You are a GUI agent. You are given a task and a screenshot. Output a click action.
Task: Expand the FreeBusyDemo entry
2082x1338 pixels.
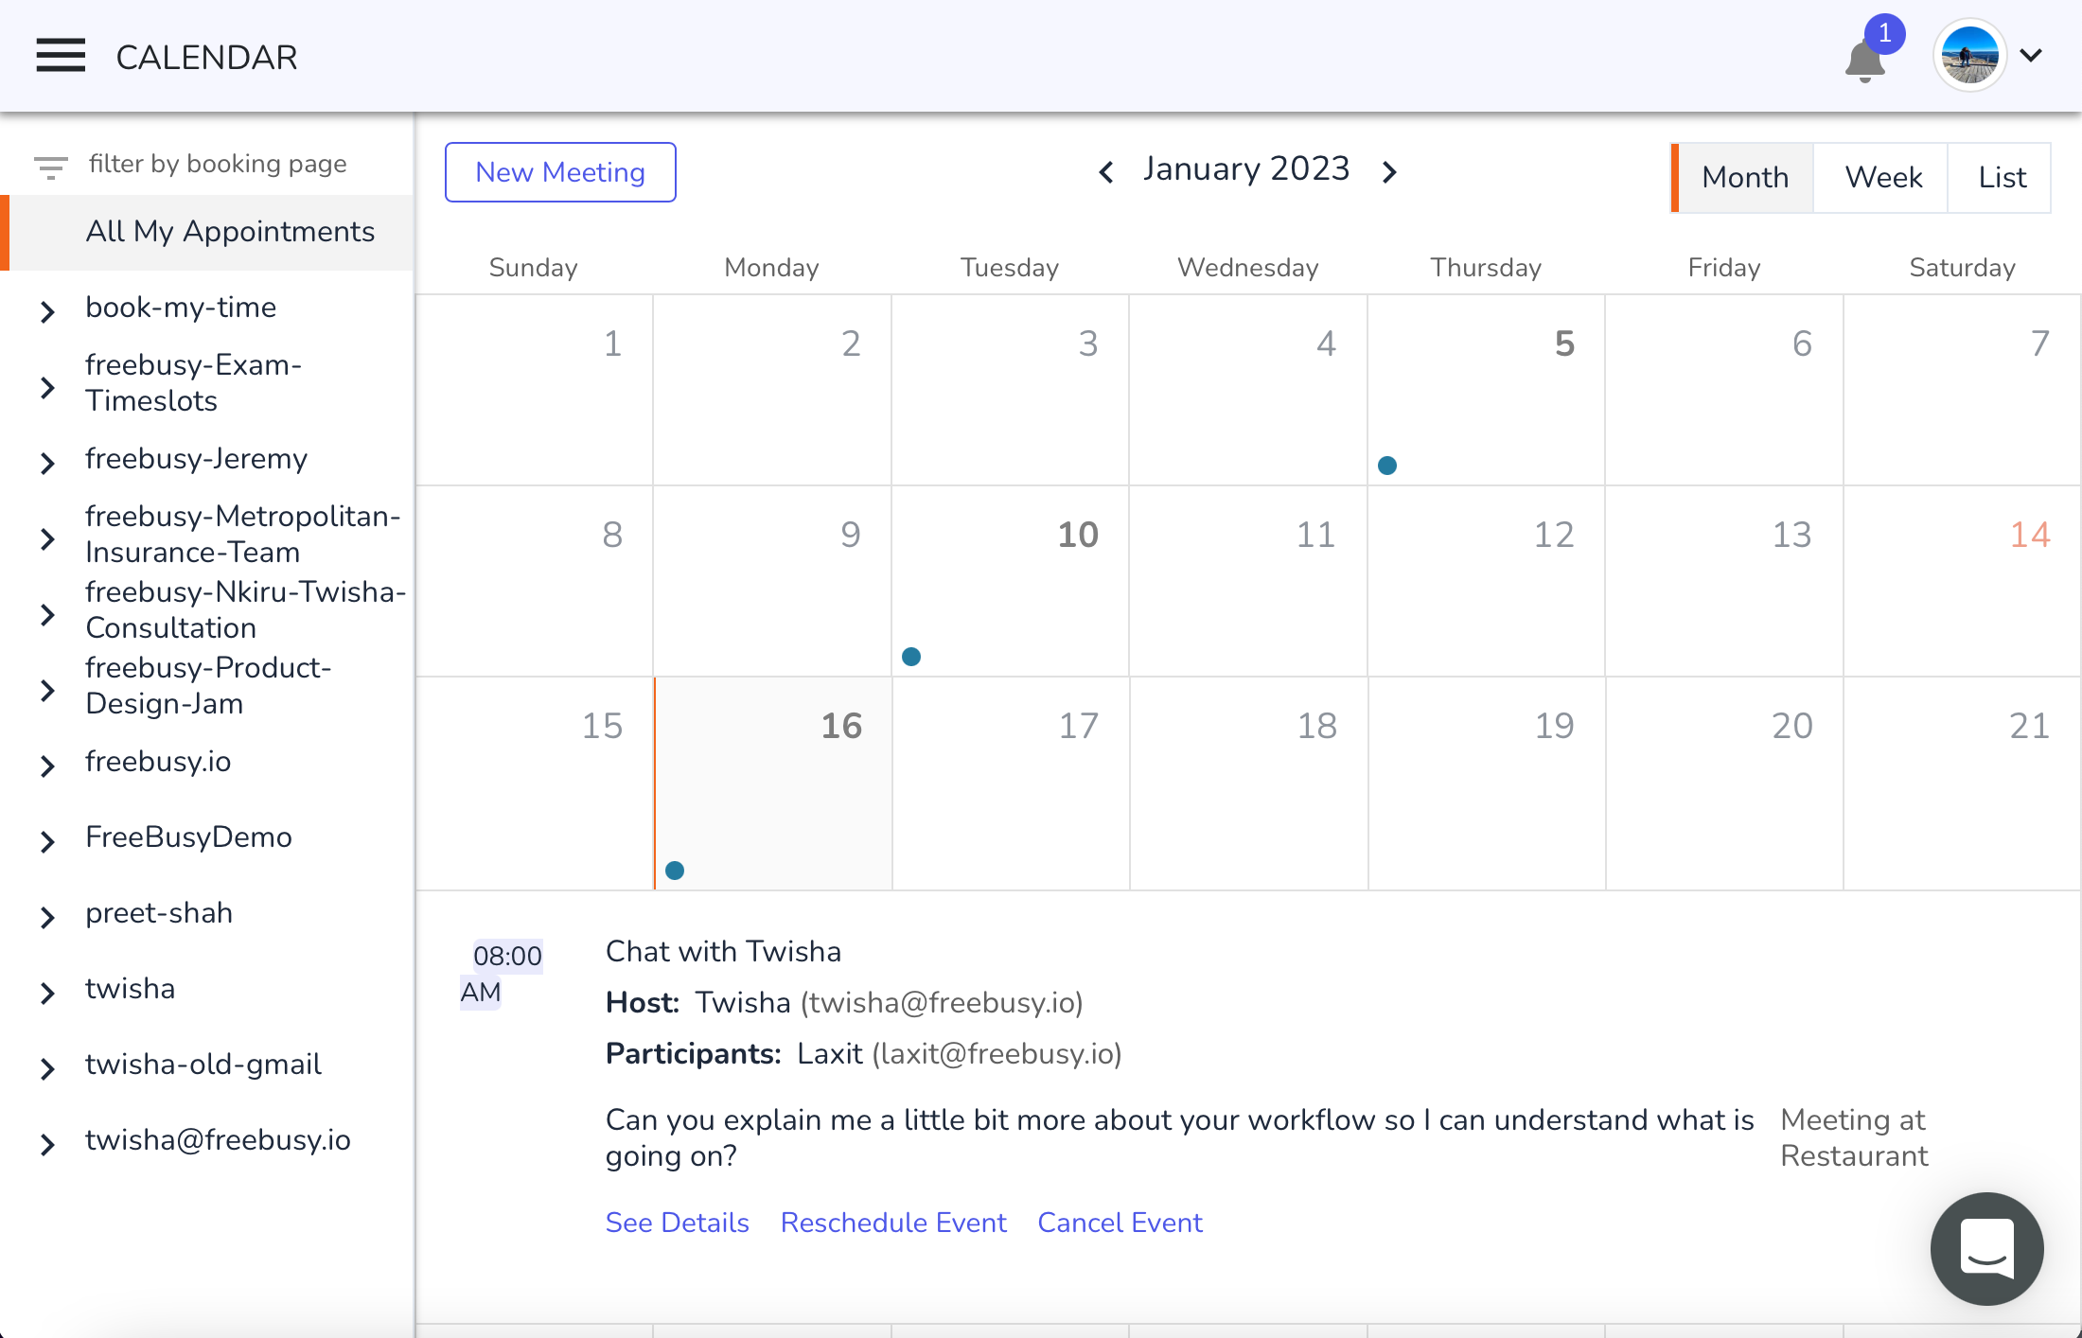(x=47, y=841)
